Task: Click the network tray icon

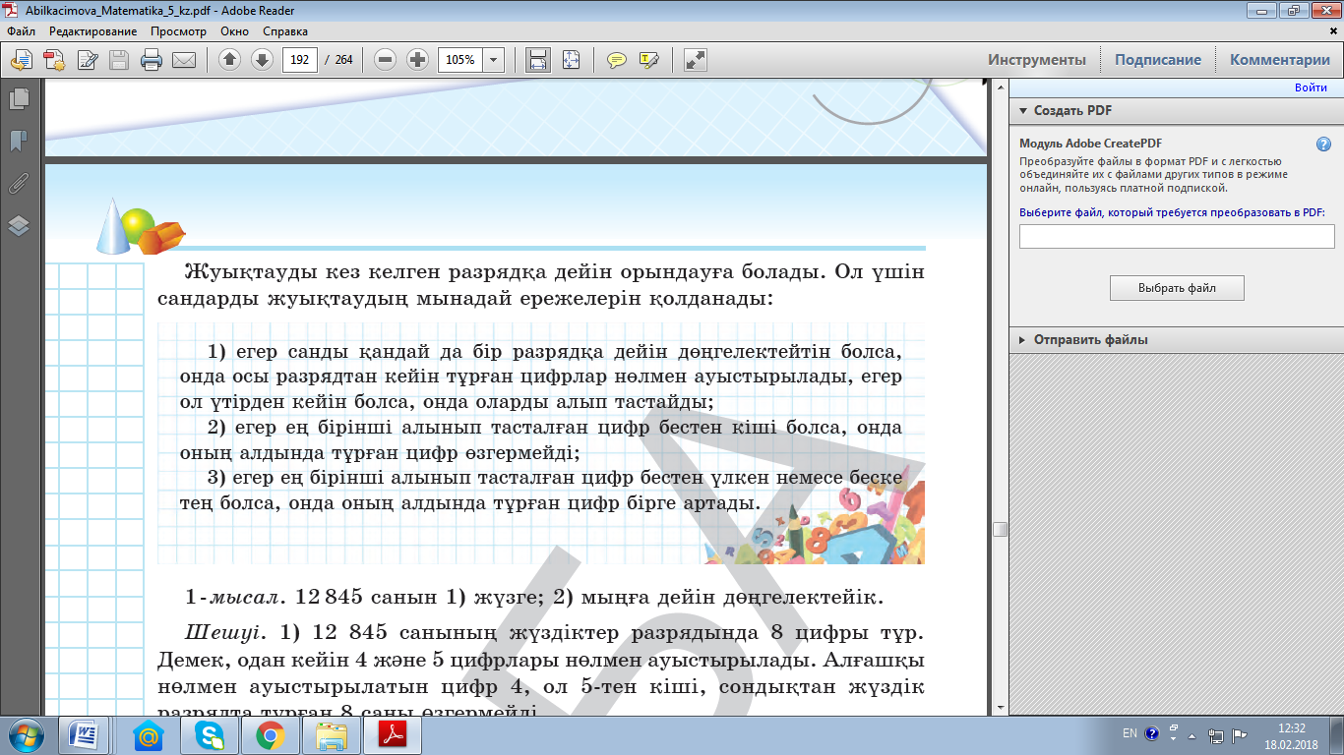Action: (1217, 735)
